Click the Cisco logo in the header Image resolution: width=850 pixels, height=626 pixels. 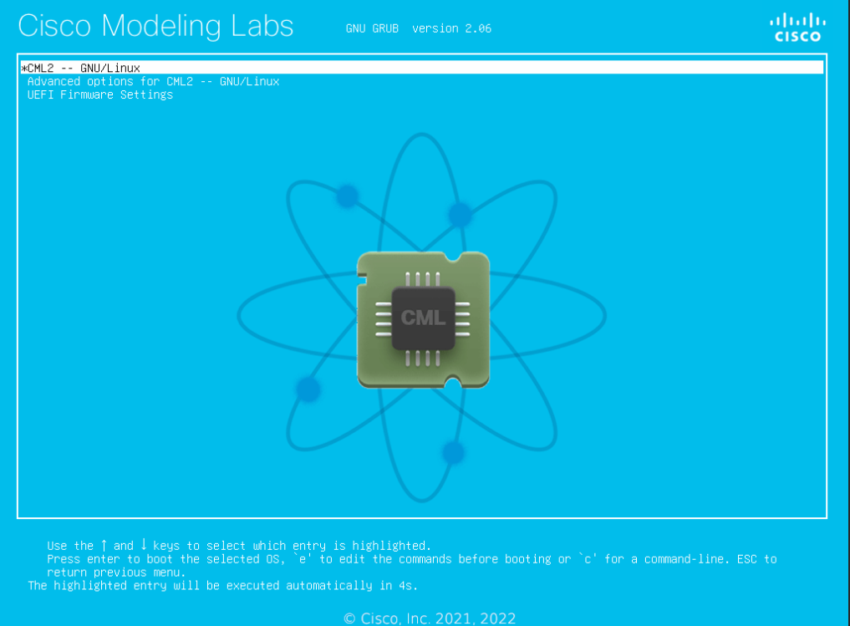tap(797, 28)
